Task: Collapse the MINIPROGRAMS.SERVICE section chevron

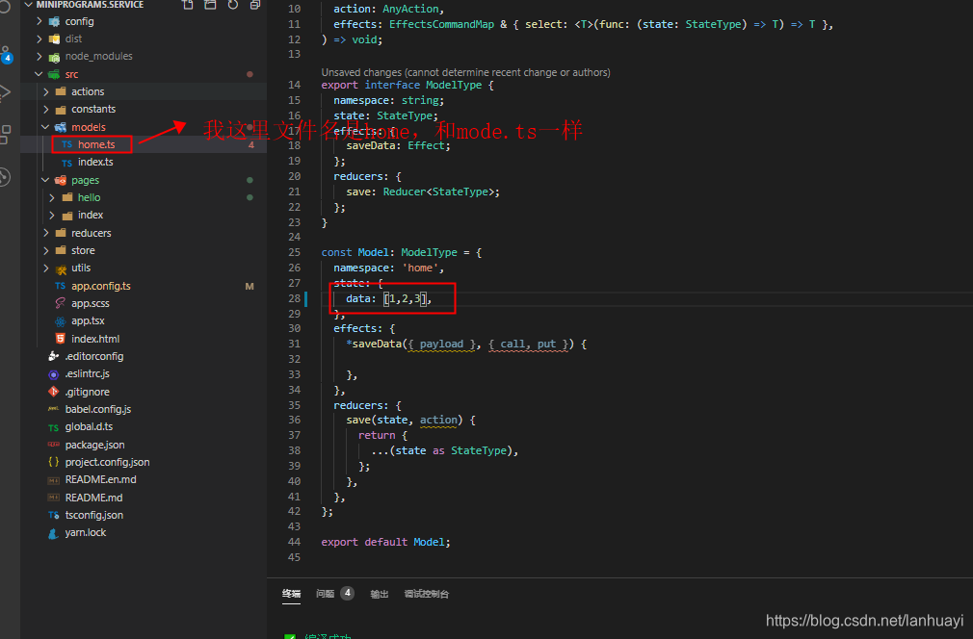Action: (28, 5)
